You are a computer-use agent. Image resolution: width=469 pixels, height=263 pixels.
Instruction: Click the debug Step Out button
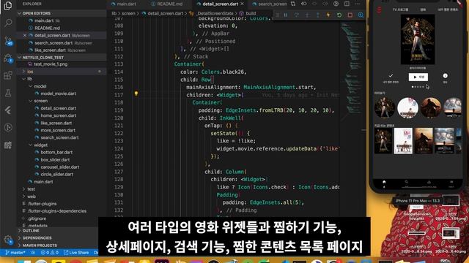[317, 15]
